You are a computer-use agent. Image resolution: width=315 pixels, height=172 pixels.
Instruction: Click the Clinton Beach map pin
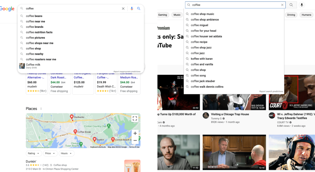(113, 140)
